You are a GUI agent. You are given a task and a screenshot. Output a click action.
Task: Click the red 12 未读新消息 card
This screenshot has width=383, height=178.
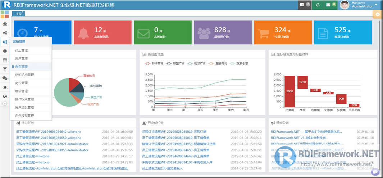click(102, 32)
